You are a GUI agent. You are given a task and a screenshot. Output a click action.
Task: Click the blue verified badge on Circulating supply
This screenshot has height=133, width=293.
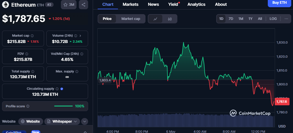[x=62, y=89]
